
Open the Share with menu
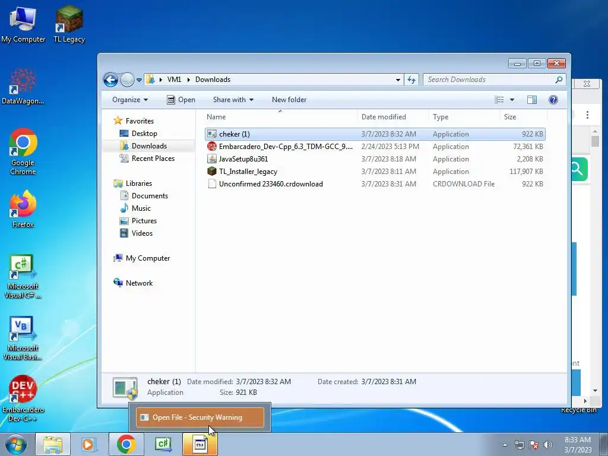click(233, 100)
